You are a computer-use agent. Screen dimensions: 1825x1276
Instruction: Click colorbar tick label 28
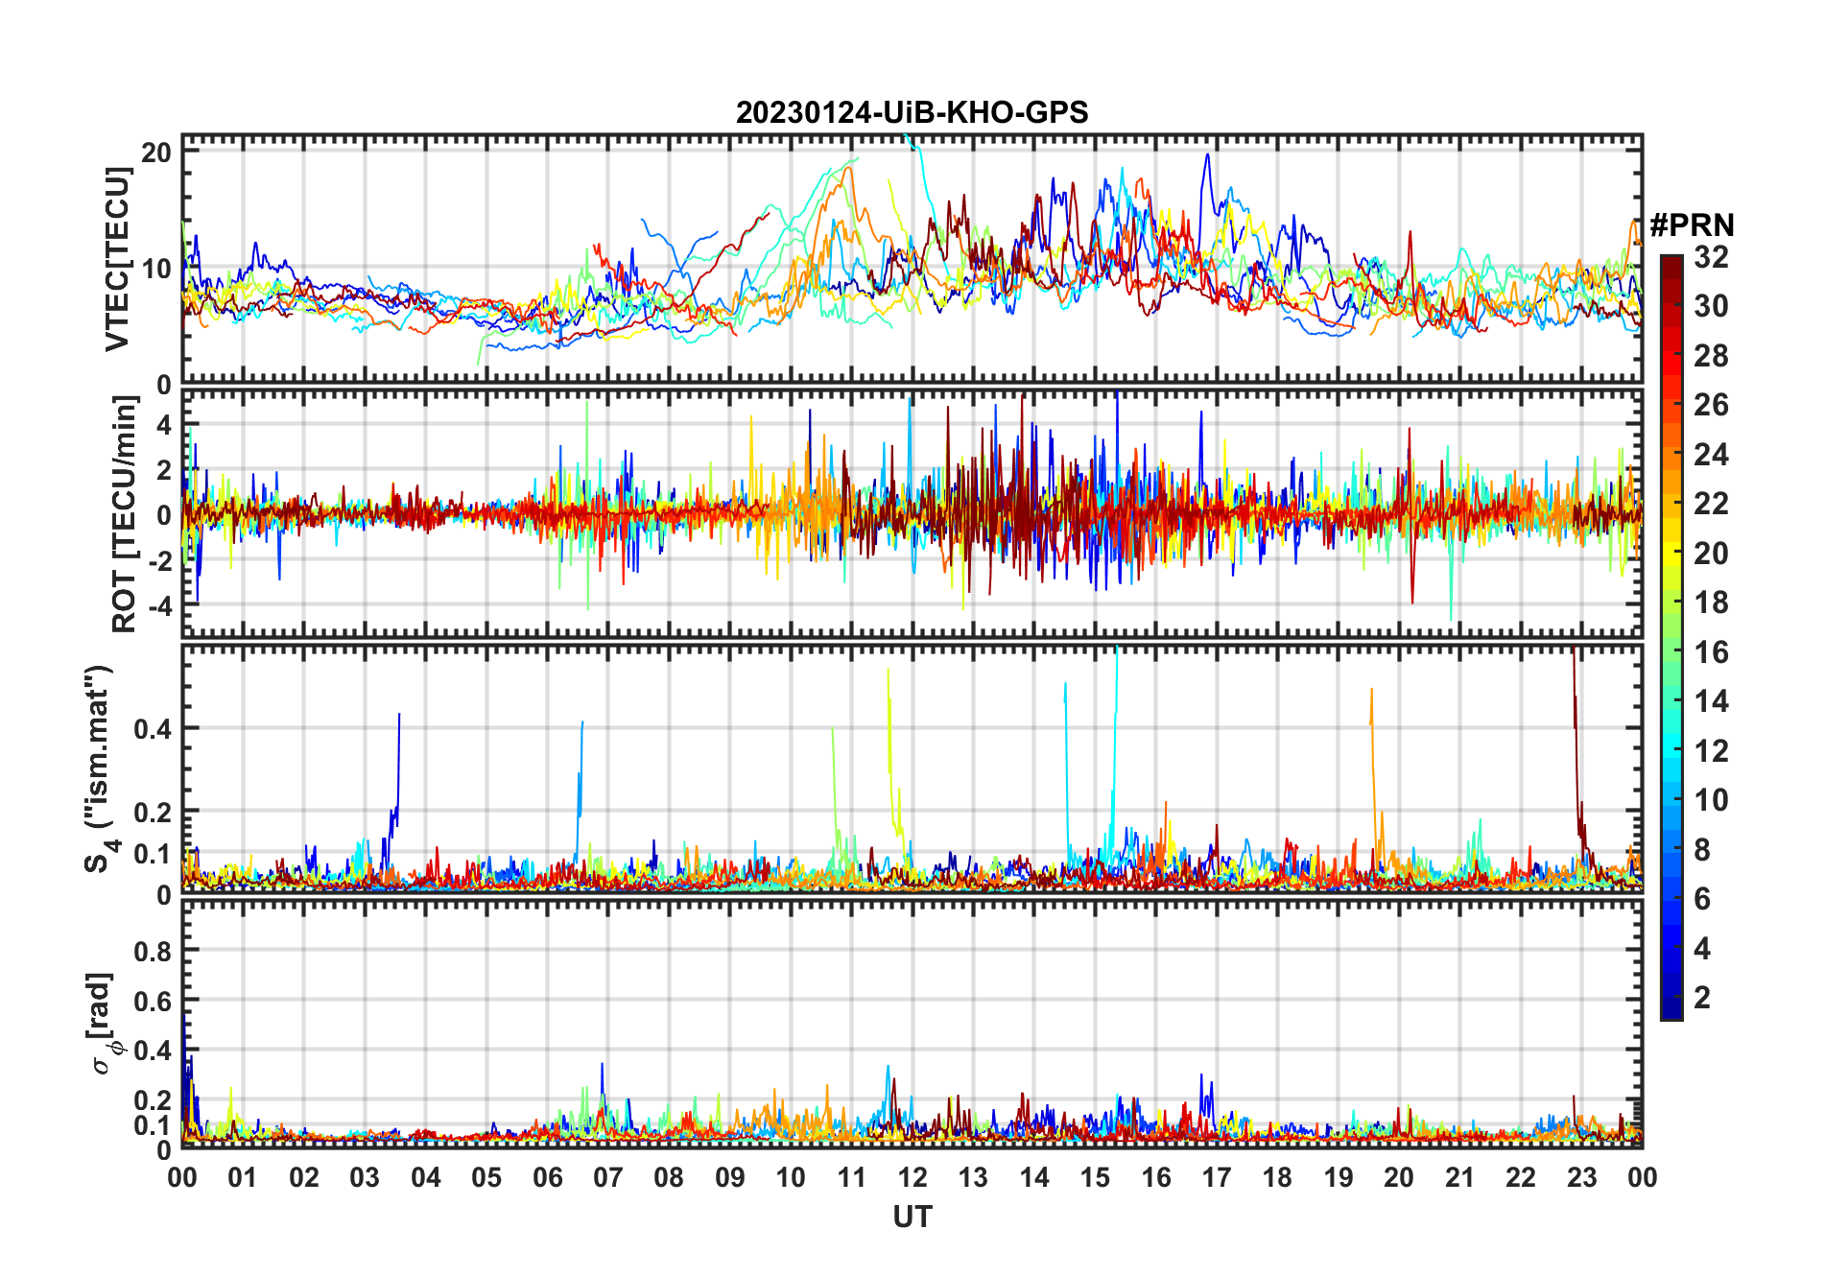coord(1711,355)
